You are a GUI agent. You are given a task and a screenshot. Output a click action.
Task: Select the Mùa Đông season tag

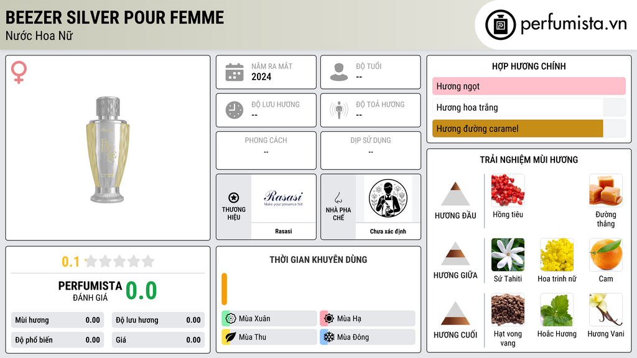(368, 337)
